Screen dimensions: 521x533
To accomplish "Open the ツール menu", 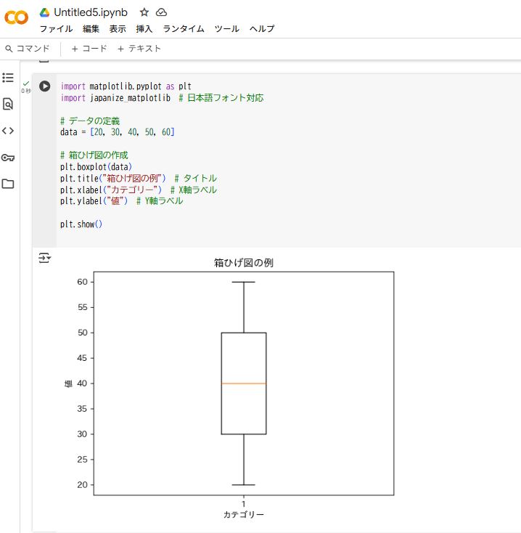I will coord(226,29).
